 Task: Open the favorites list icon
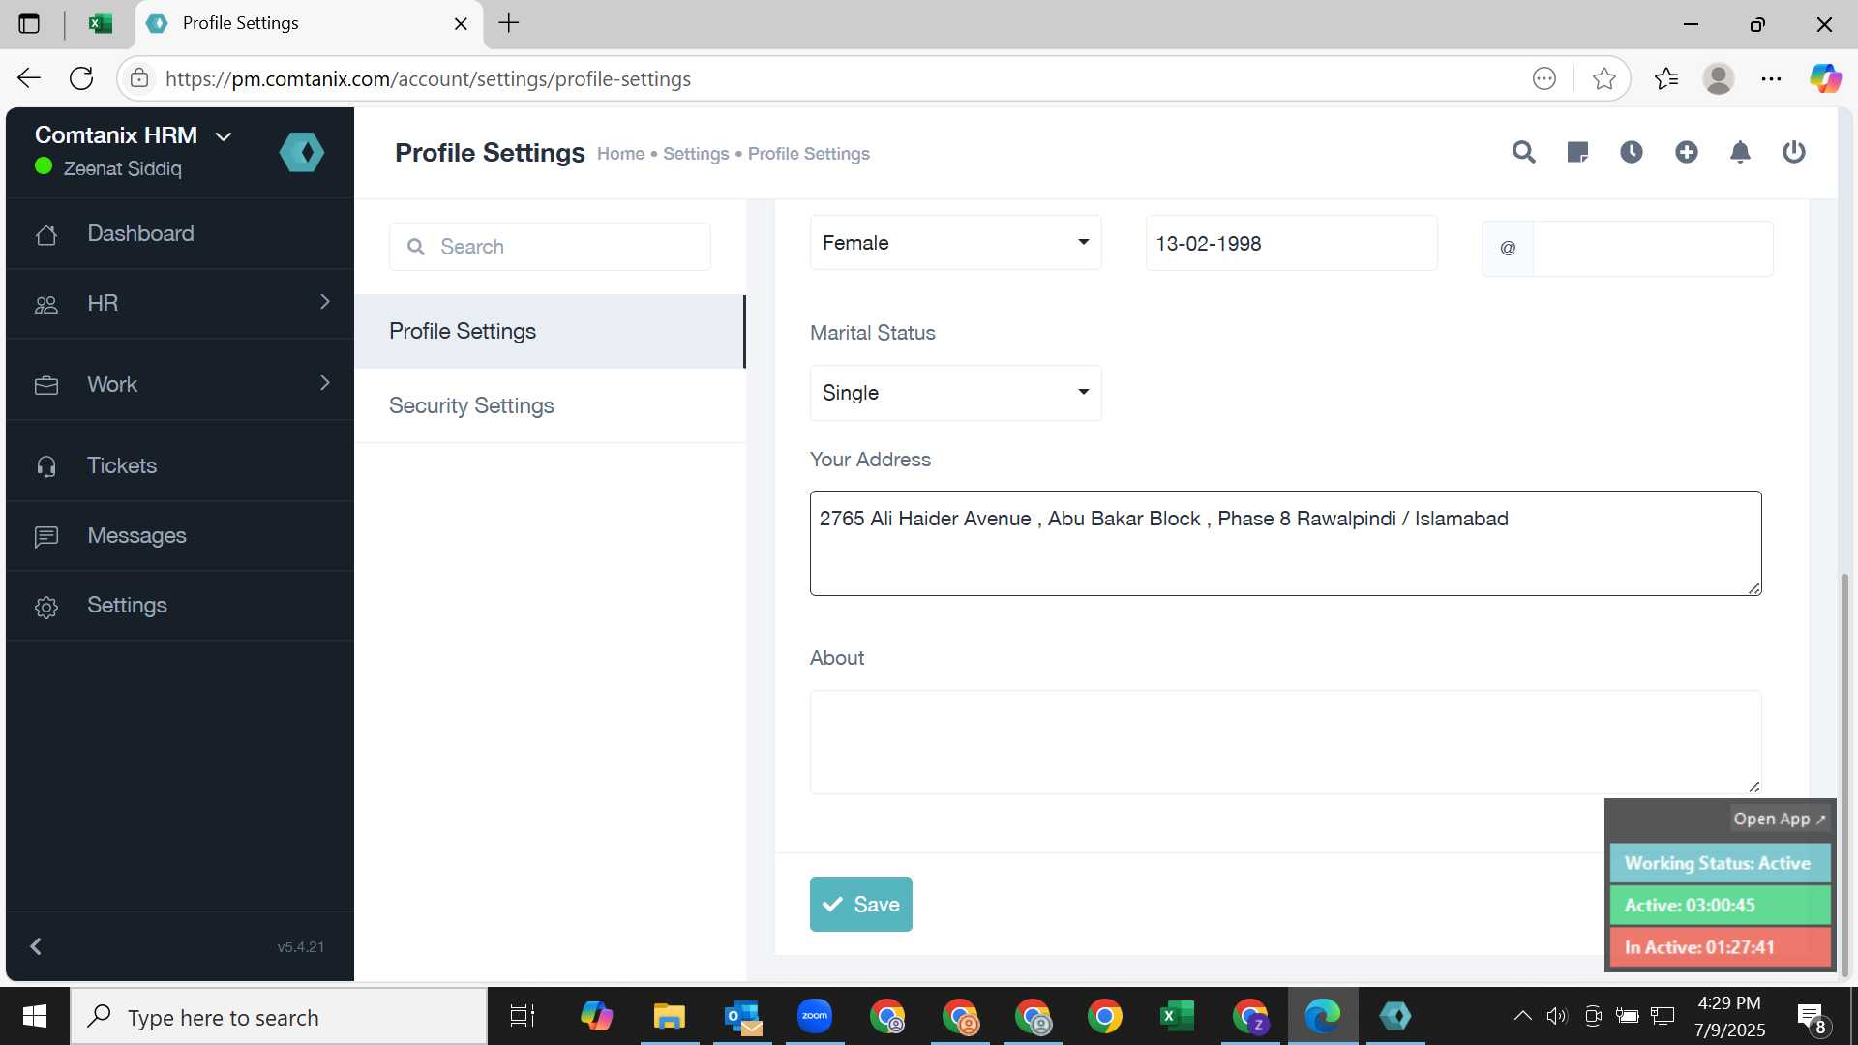click(1666, 78)
